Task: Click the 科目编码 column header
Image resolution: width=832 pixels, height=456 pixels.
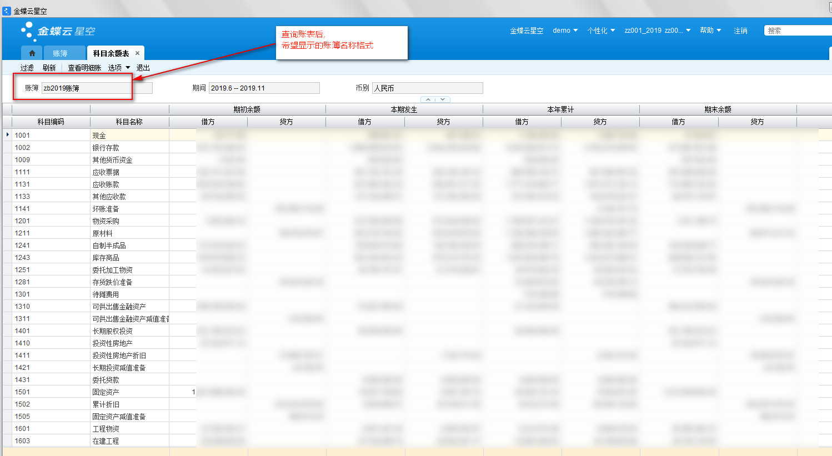Action: 51,122
